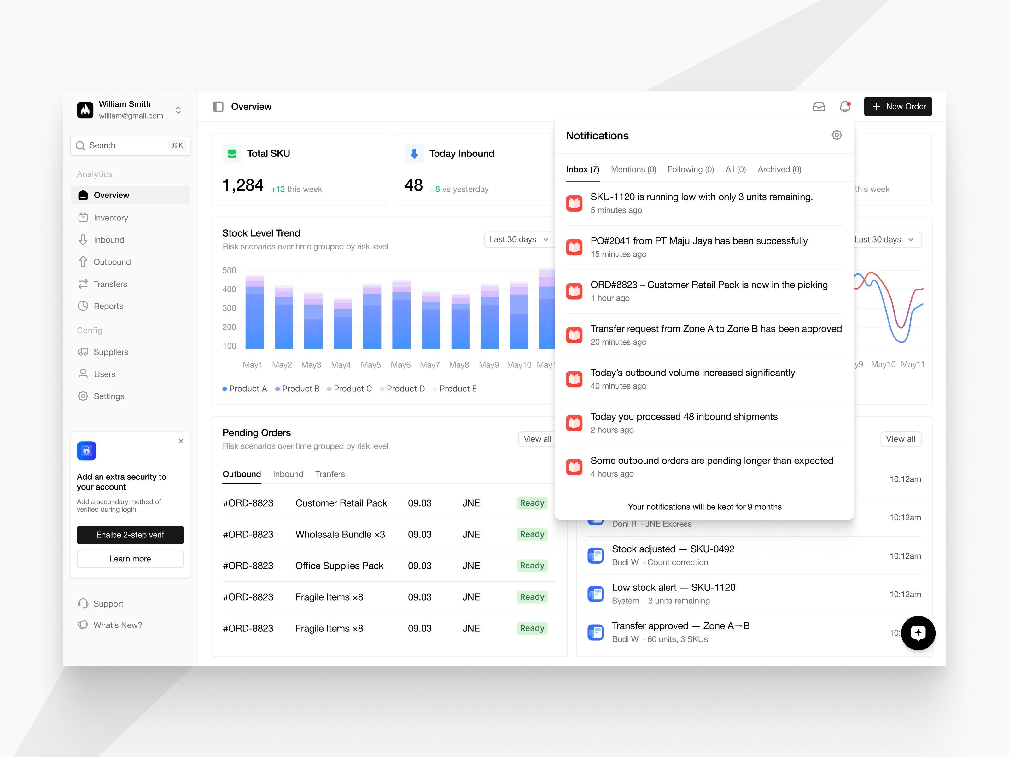Toggle the sidebar panel icon beside Overview

(x=218, y=106)
